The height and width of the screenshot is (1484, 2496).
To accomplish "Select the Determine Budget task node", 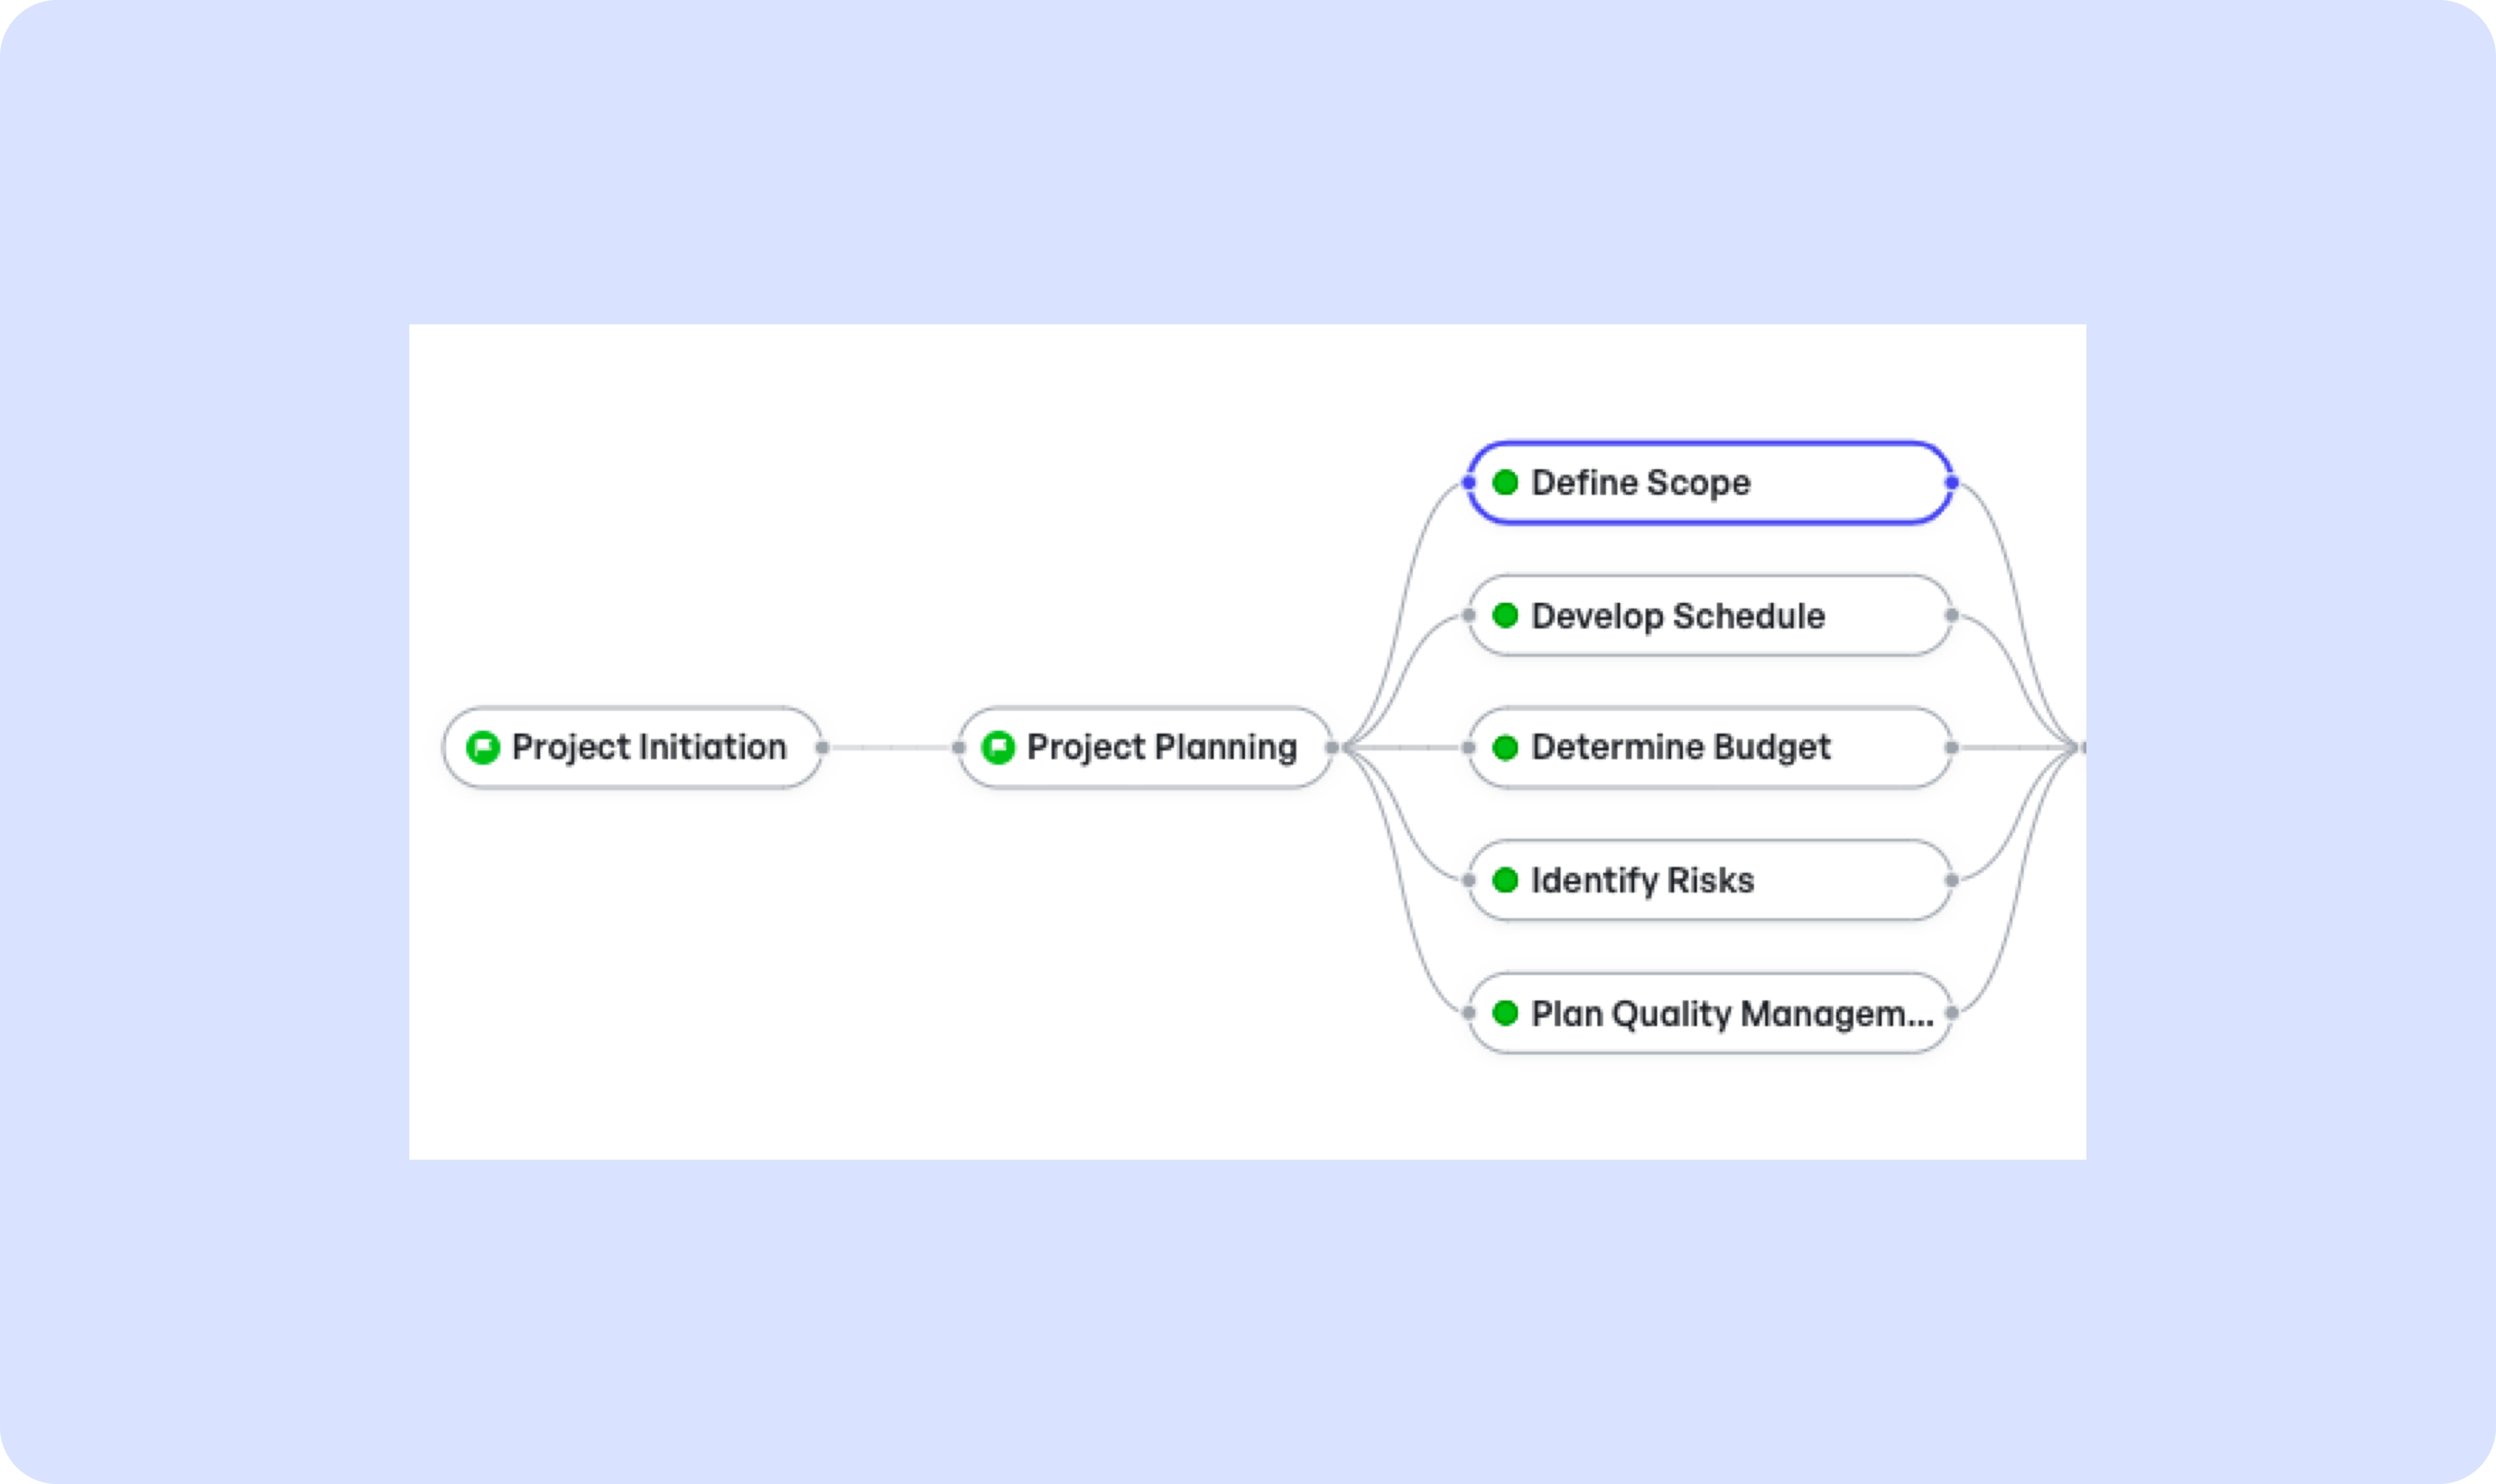I will tap(1710, 747).
